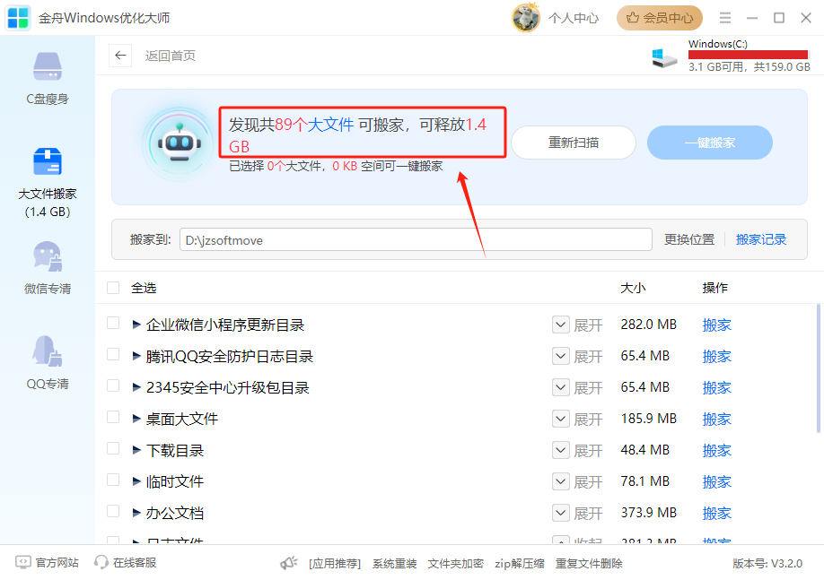Image resolution: width=824 pixels, height=580 pixels.
Task: Click 搬家 for 企业微信小程序更新目录
Action: tap(717, 325)
